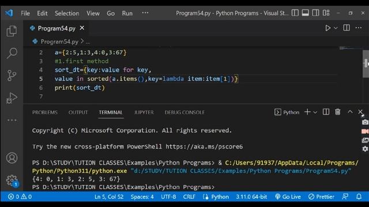Switch to the DEBUG CONSOLE tab

184,113
